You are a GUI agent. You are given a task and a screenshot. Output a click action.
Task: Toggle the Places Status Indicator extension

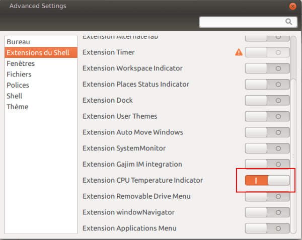[267, 84]
